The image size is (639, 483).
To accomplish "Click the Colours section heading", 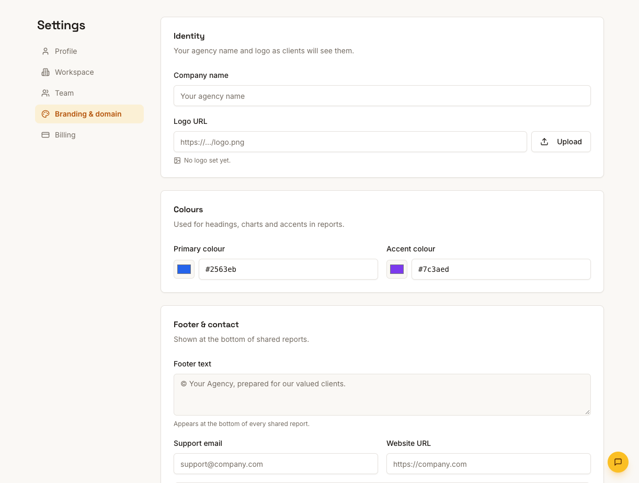I will click(188, 210).
